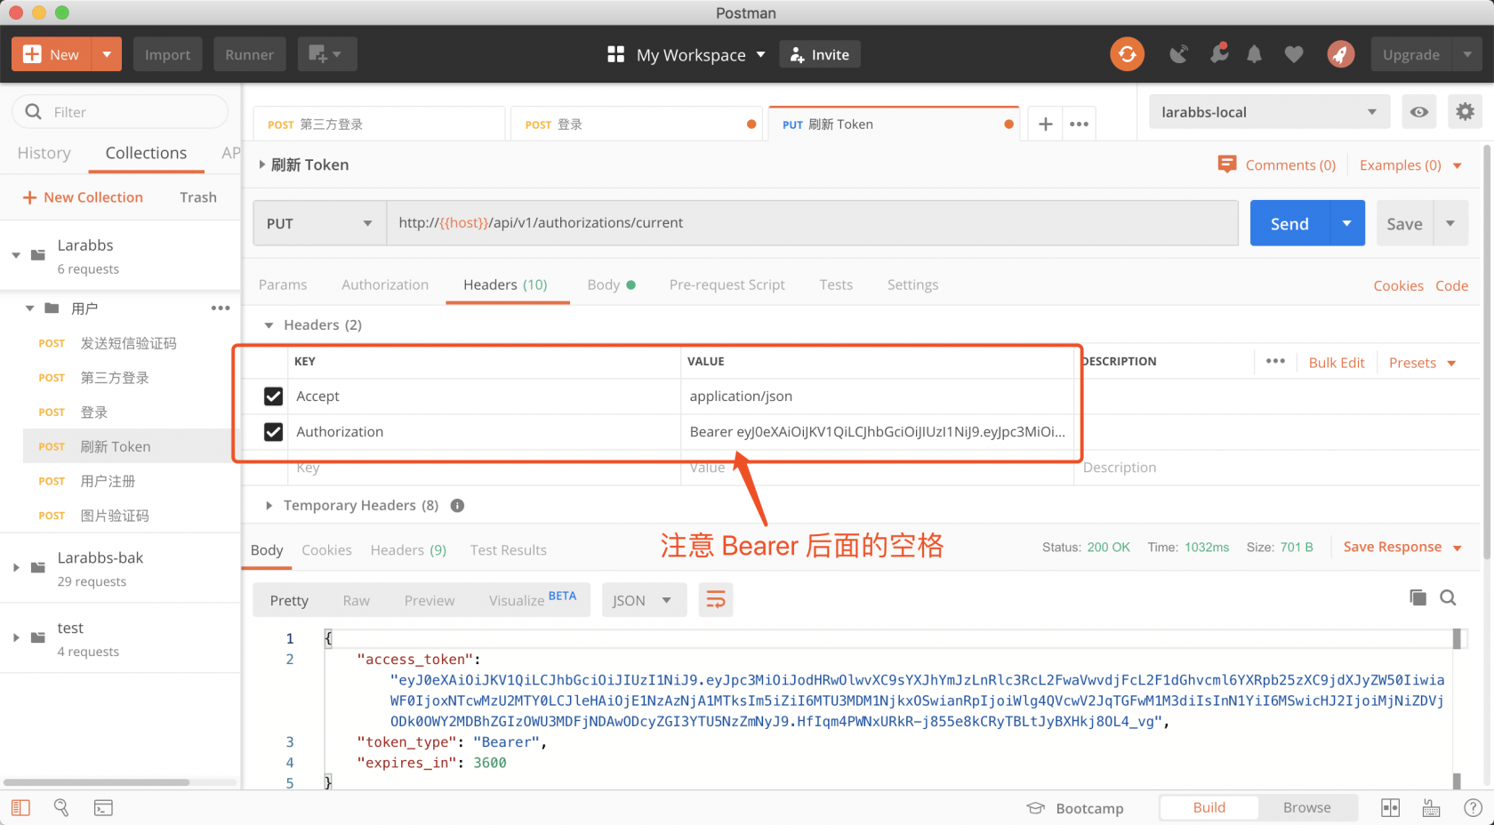Viewport: 1494px width, 825px height.
Task: Open JSON format dropdown
Action: click(644, 600)
